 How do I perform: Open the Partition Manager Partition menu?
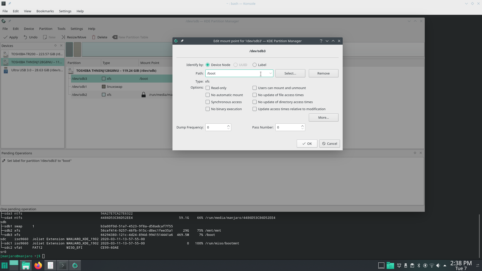46,29
